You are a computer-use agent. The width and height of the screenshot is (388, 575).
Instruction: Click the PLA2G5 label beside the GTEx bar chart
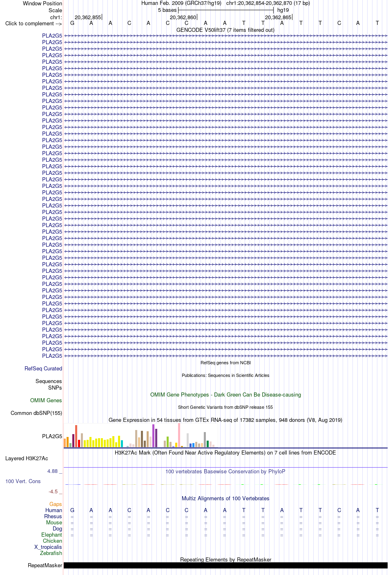pyautogui.click(x=52, y=436)
